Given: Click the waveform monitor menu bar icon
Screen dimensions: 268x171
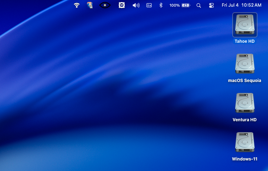Looking at the screenshot, I should tap(122, 5).
